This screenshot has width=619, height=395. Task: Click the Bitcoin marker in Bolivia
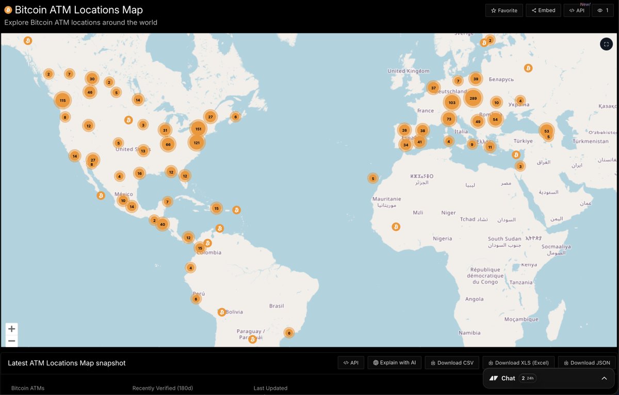tap(222, 312)
